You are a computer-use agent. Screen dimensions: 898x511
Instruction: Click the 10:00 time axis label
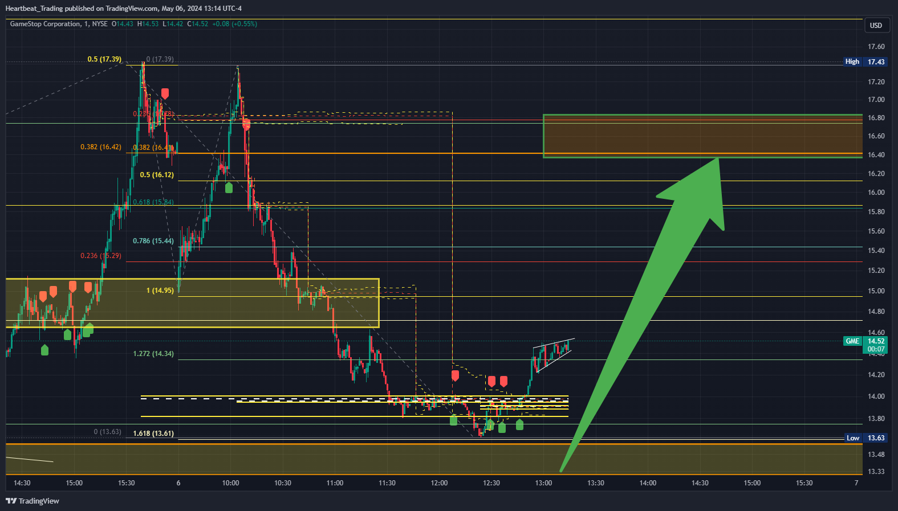(x=230, y=483)
